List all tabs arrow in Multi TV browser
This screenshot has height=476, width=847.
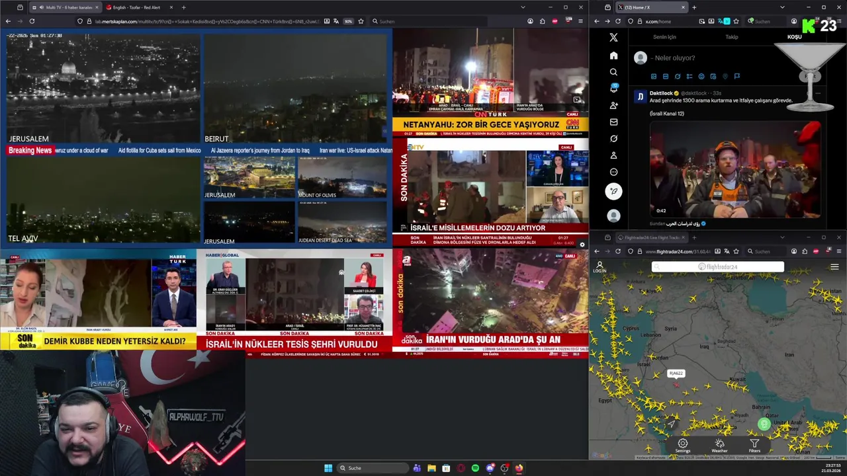(x=523, y=7)
